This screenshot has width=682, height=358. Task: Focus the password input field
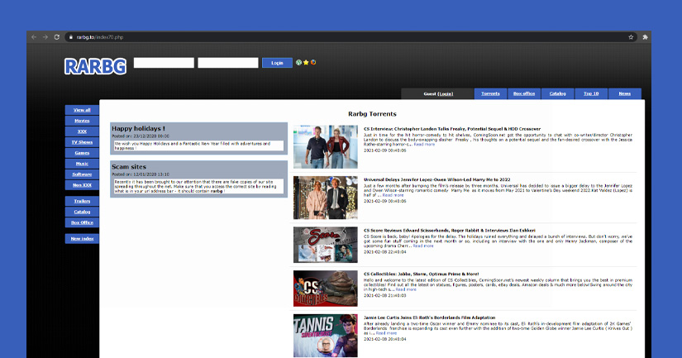228,63
